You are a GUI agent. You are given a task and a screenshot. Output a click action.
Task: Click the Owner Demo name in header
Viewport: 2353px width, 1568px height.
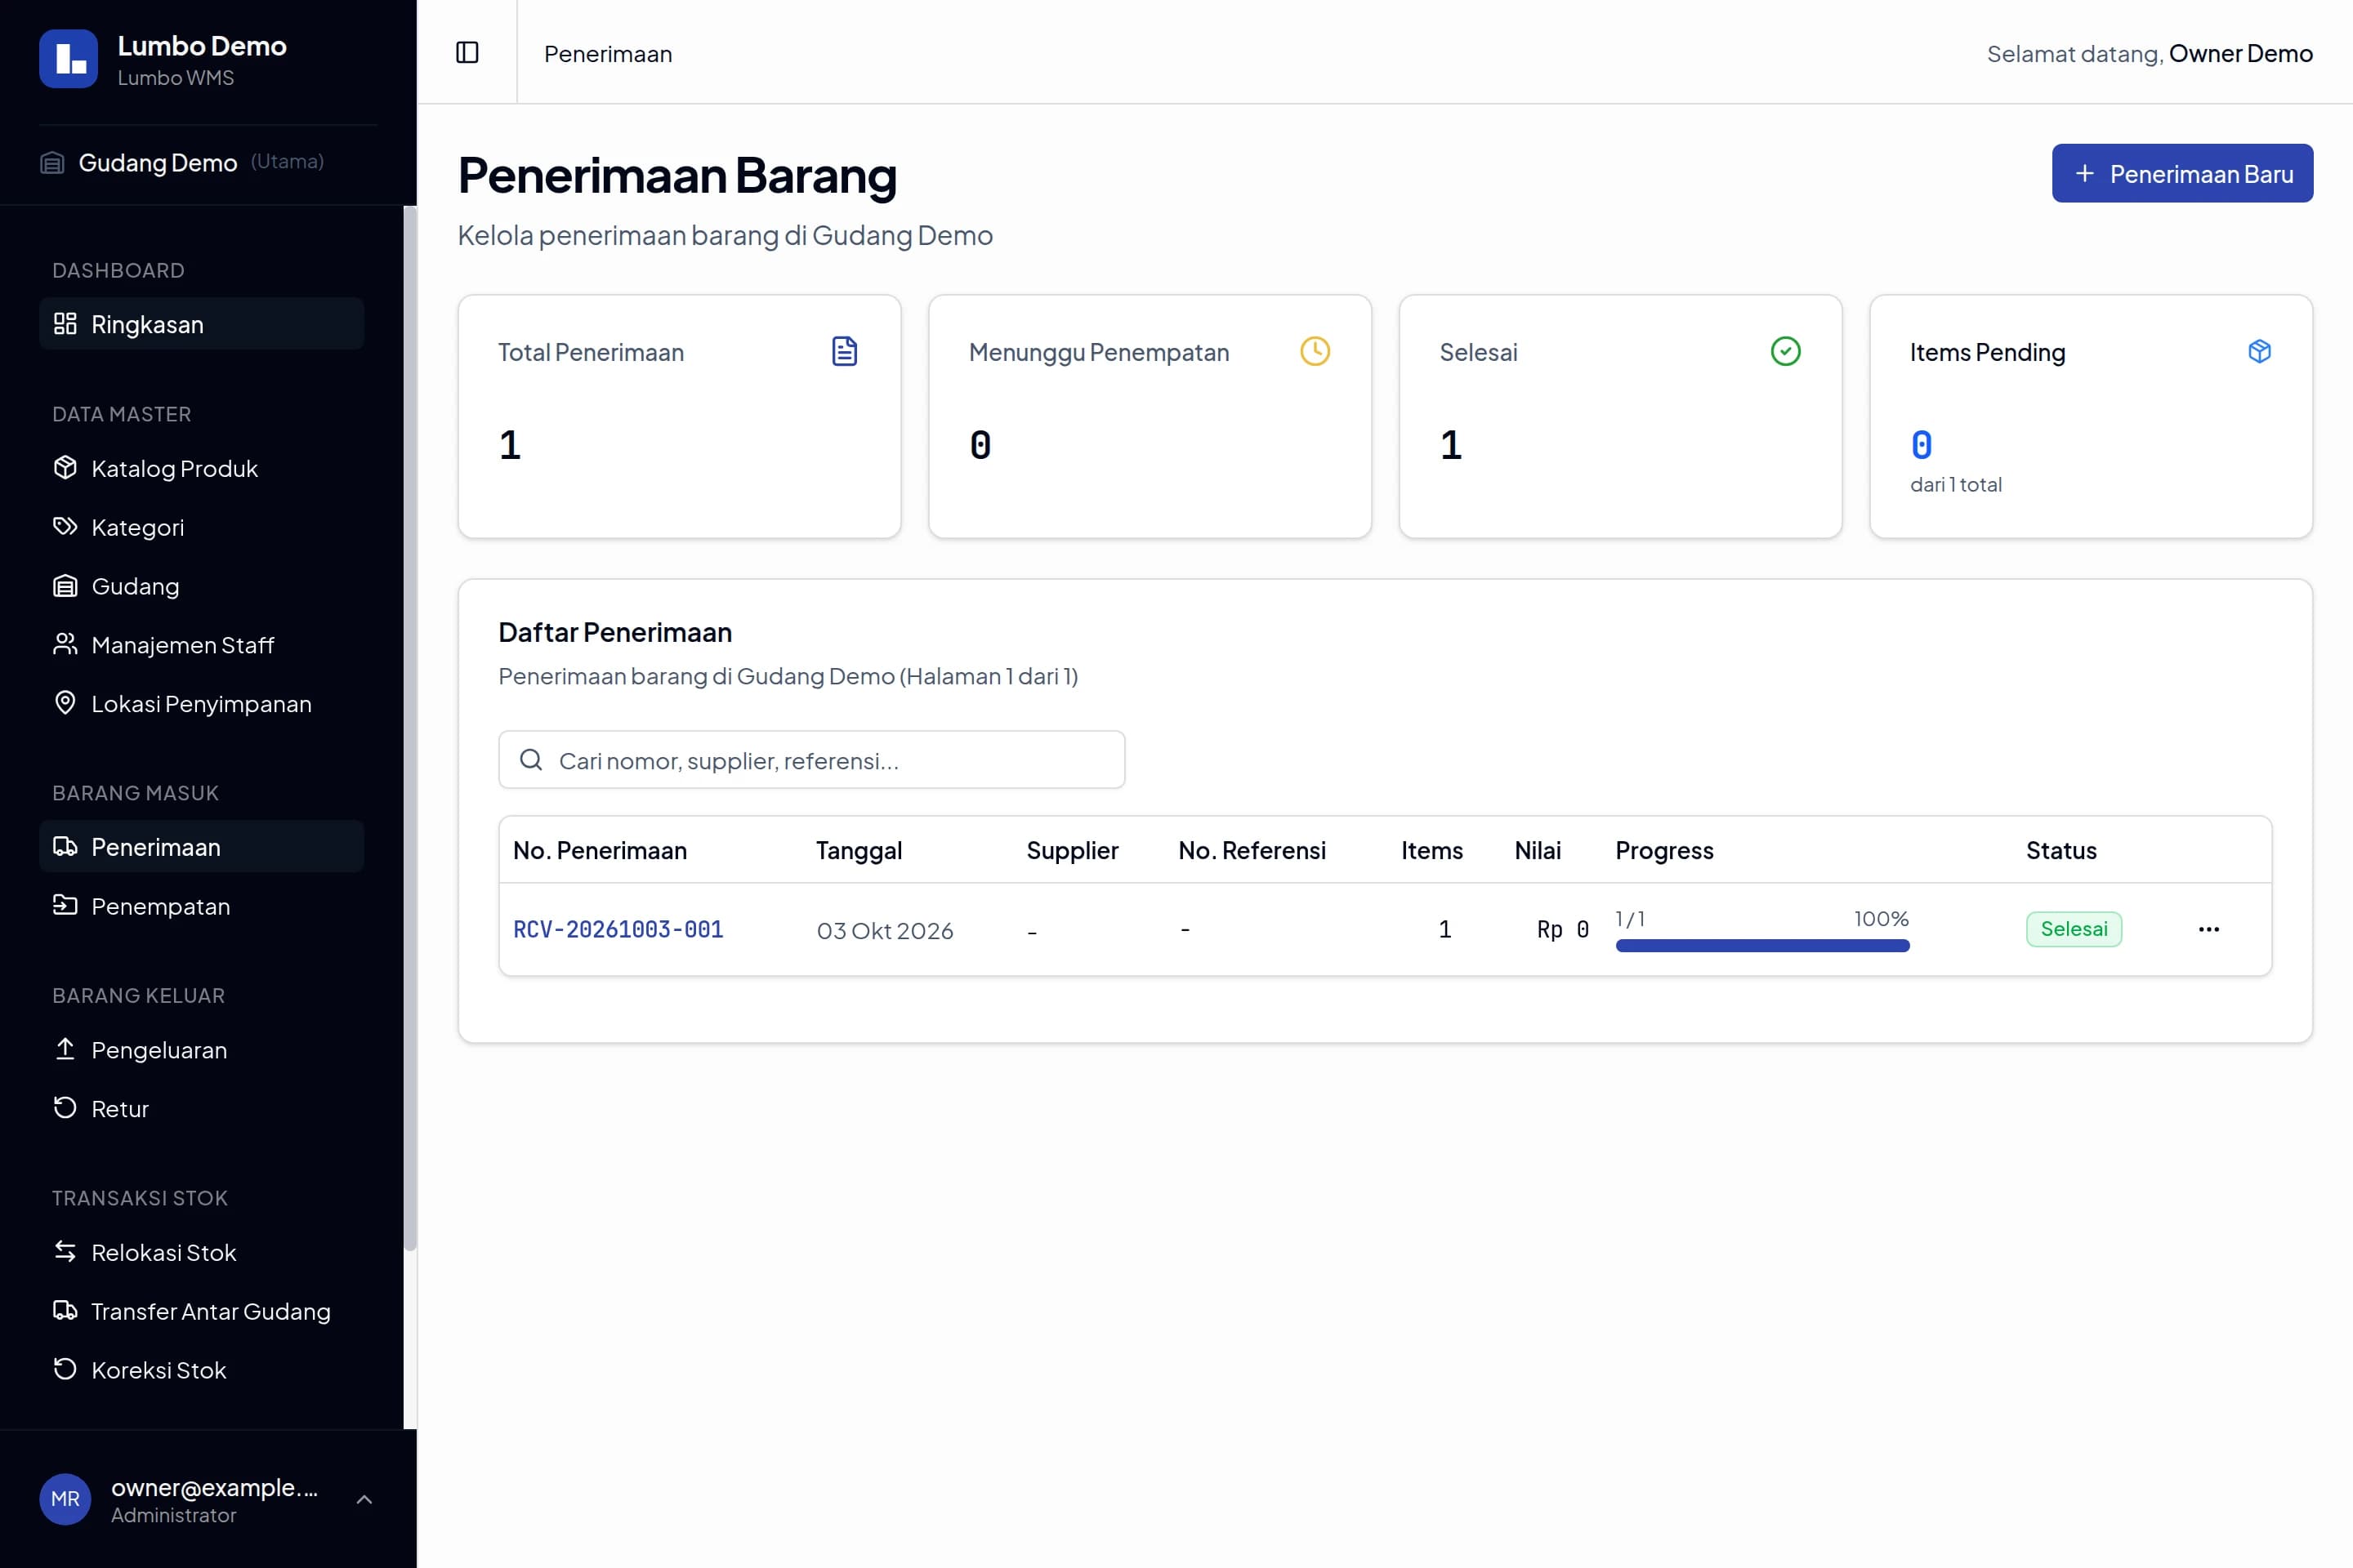[x=2240, y=53]
